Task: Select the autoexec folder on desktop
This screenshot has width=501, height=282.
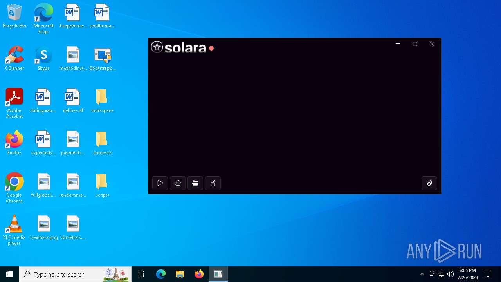Action: (x=102, y=143)
